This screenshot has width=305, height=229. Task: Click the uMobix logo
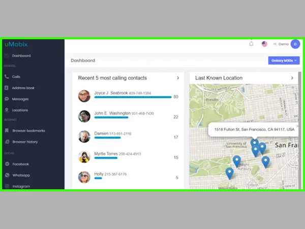tap(16, 44)
